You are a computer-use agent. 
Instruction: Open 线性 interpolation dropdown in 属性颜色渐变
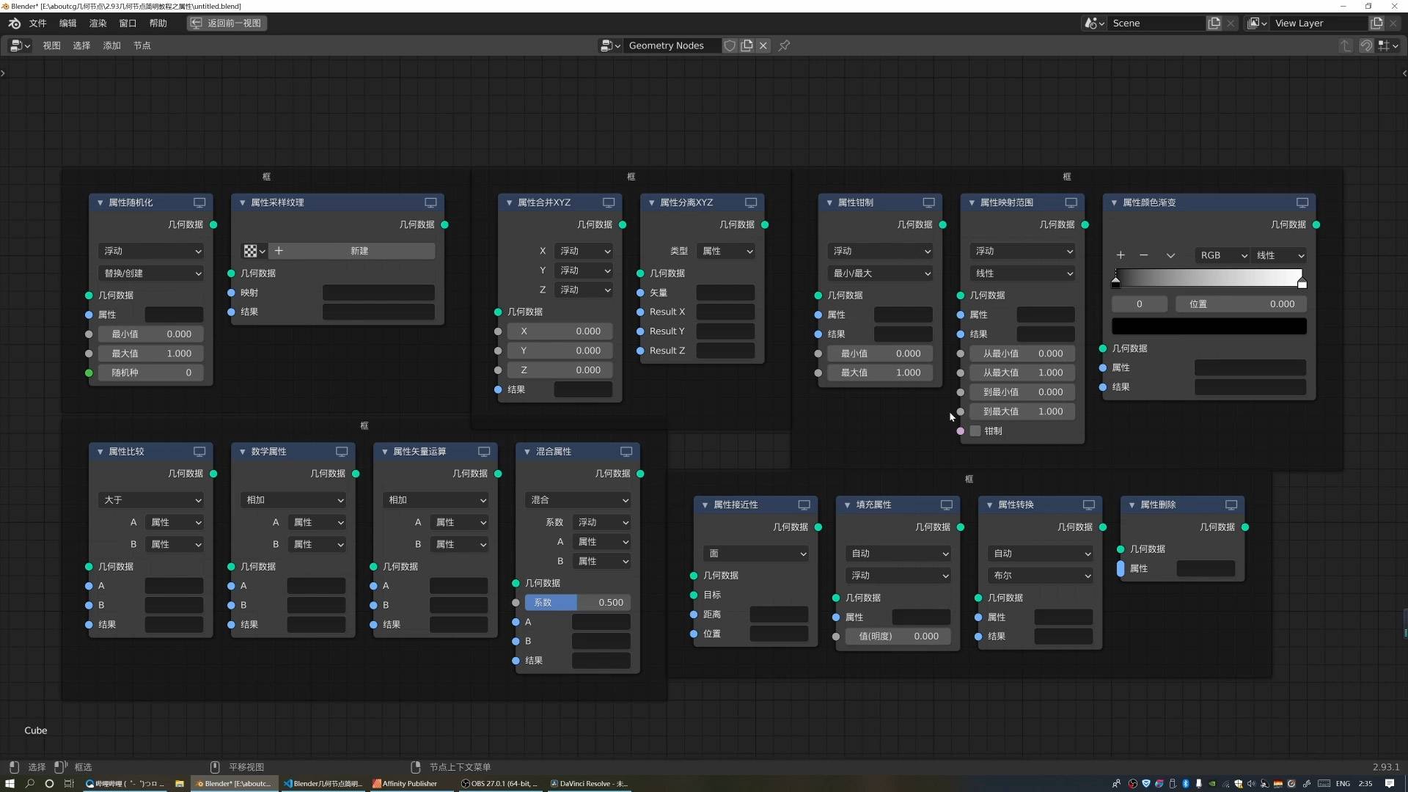pyautogui.click(x=1279, y=255)
